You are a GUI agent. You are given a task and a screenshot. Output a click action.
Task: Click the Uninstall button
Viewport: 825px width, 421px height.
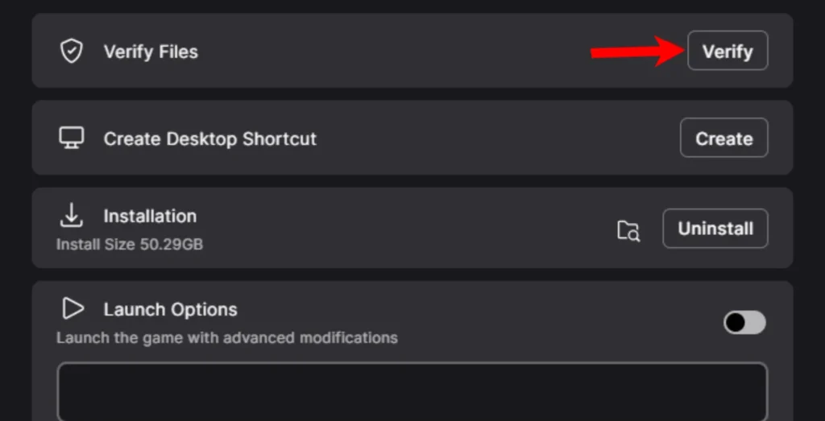pos(715,229)
